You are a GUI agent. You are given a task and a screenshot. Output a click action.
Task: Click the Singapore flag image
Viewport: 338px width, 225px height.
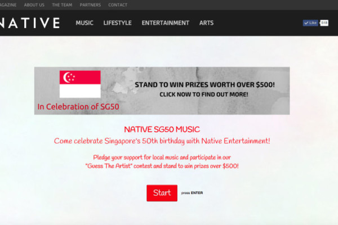point(80,84)
